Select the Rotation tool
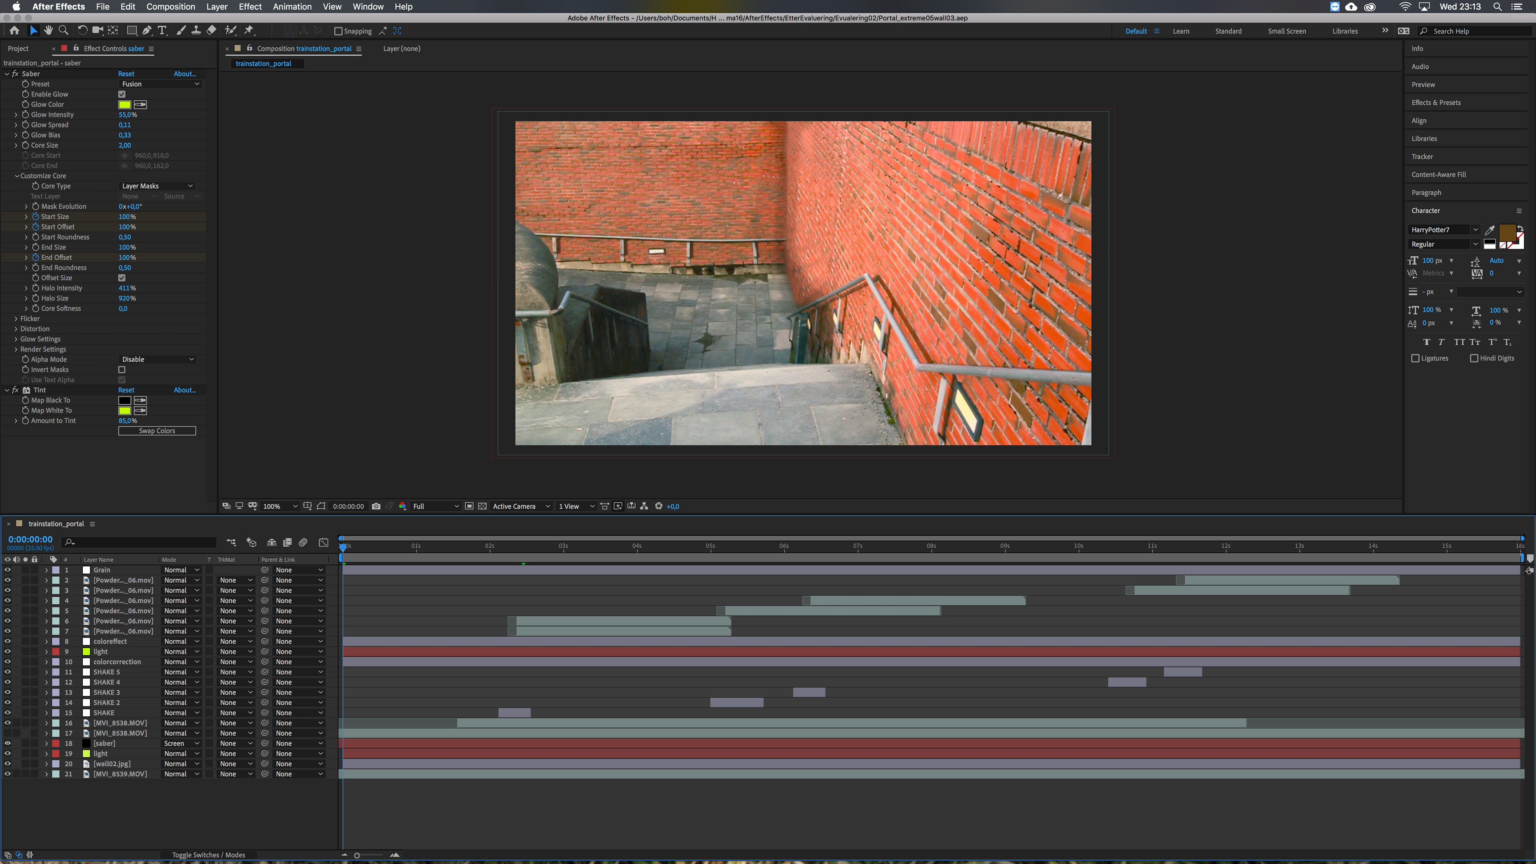 (x=82, y=30)
